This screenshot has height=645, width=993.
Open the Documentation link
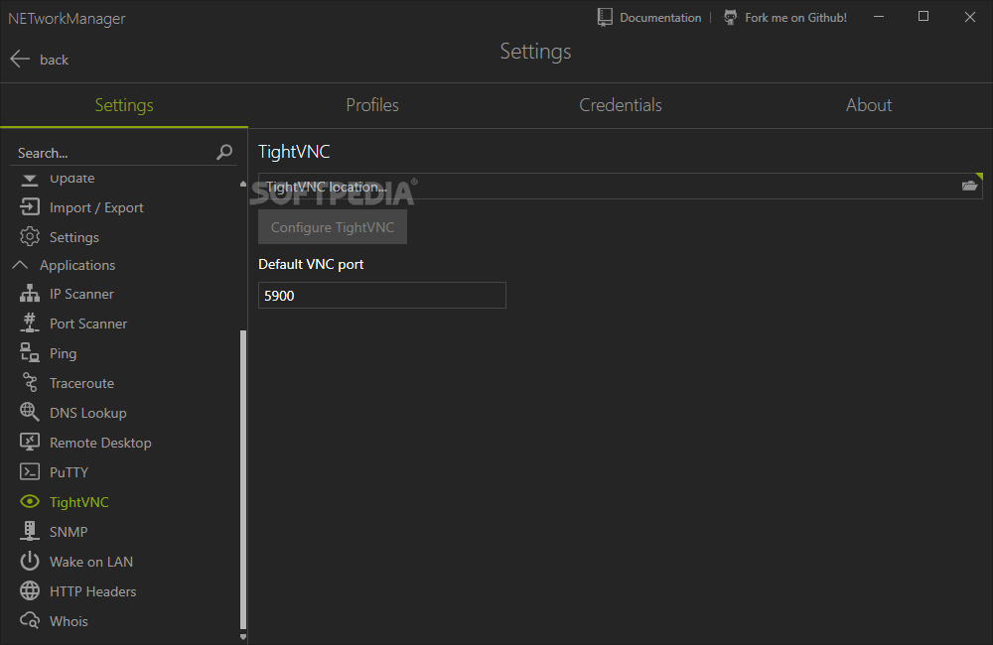(660, 18)
